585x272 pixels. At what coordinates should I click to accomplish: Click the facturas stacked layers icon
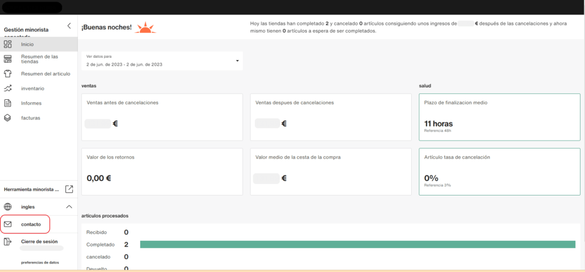8,118
